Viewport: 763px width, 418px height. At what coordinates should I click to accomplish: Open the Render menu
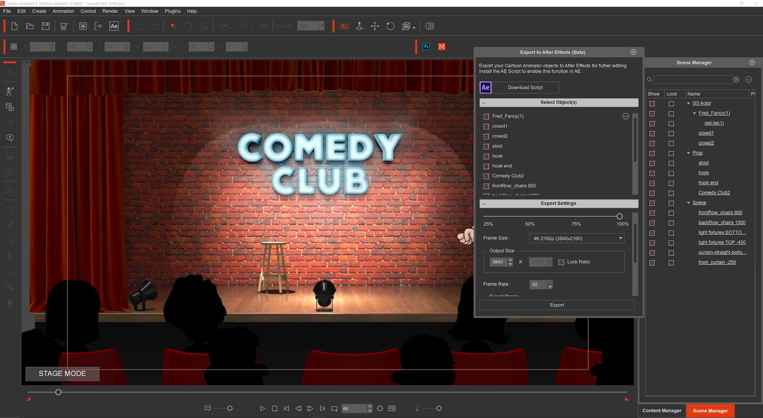pyautogui.click(x=110, y=11)
